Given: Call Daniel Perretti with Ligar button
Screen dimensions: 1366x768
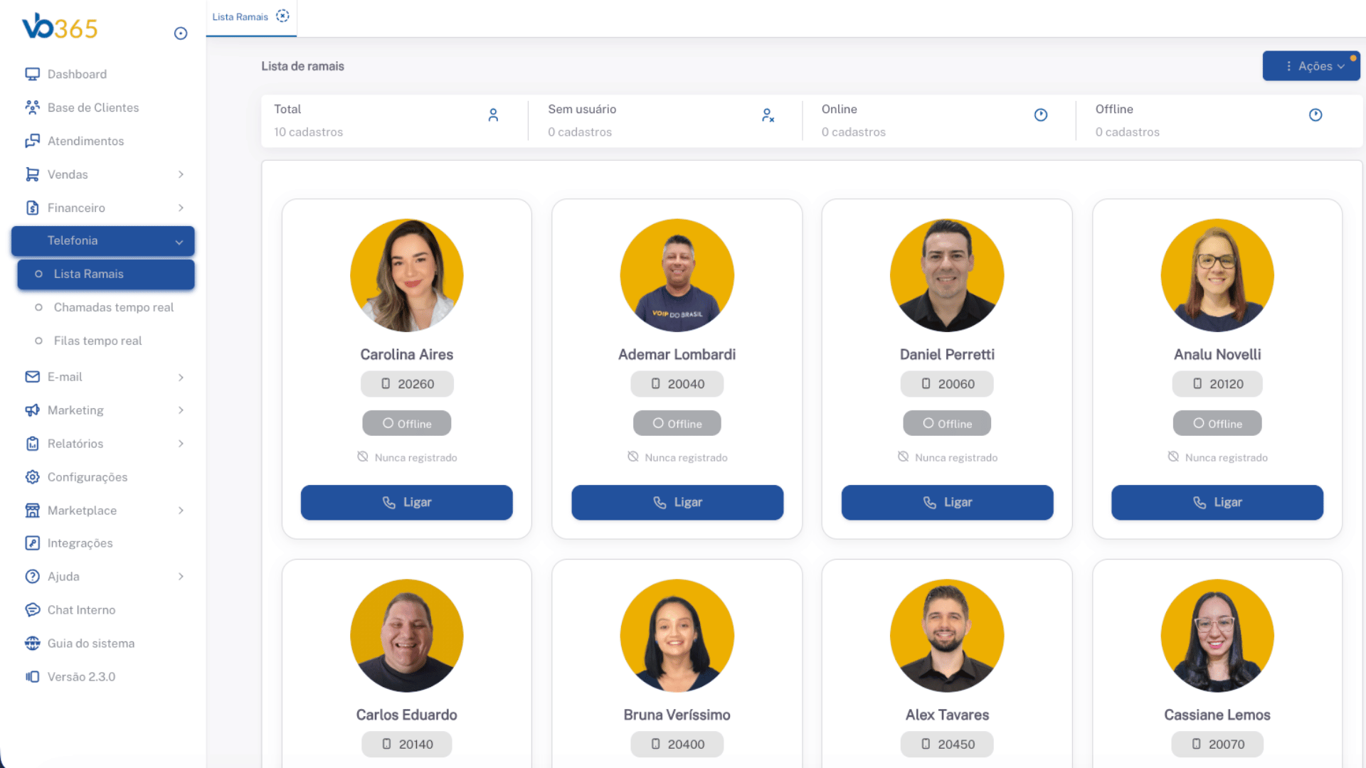Looking at the screenshot, I should coord(947,503).
